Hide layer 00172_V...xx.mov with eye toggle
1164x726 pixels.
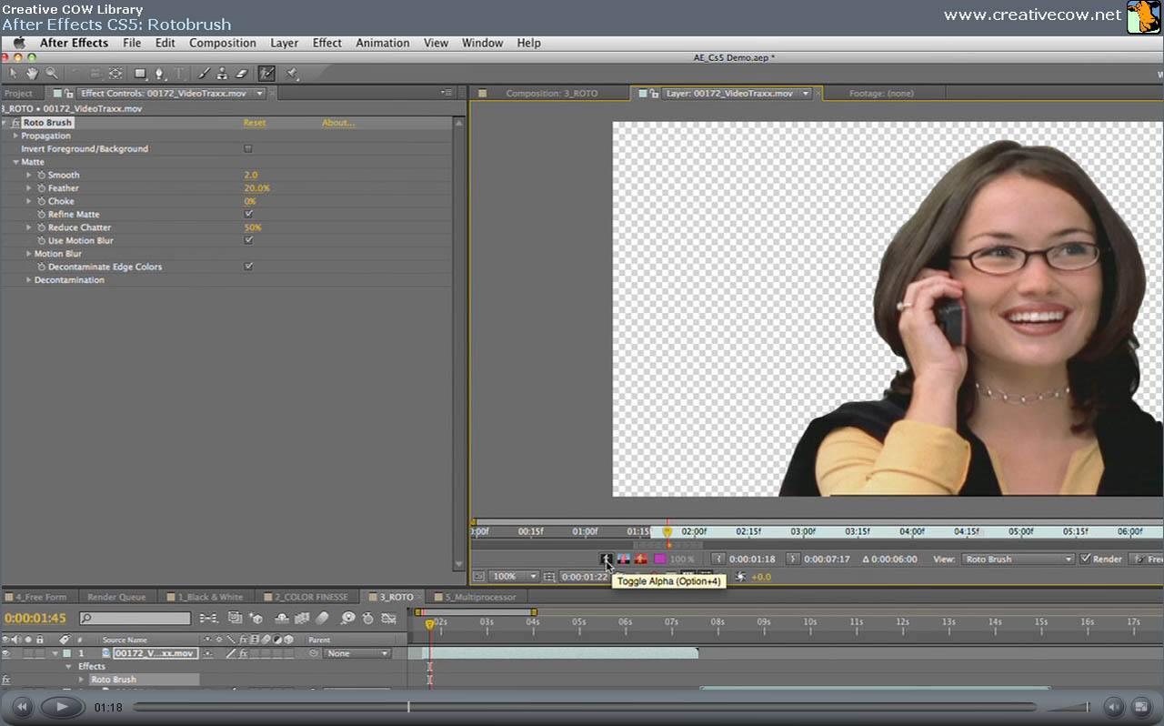coord(6,653)
